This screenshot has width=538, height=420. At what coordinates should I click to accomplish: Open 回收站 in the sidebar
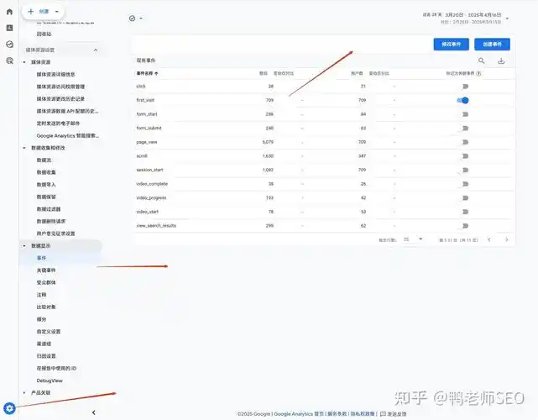point(44,34)
